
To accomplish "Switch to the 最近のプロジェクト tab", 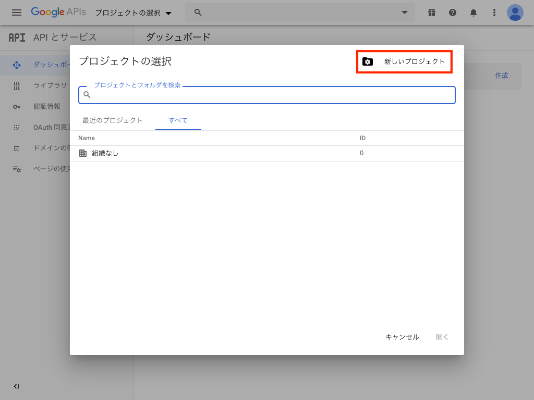I will 113,120.
